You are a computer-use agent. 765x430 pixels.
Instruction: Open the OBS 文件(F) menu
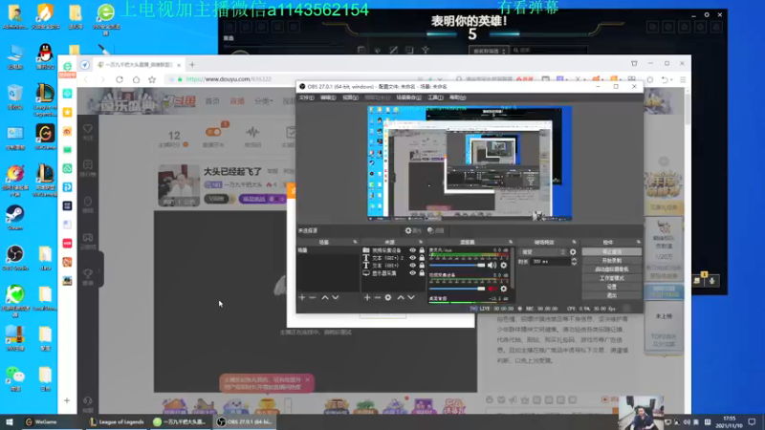pyautogui.click(x=307, y=97)
